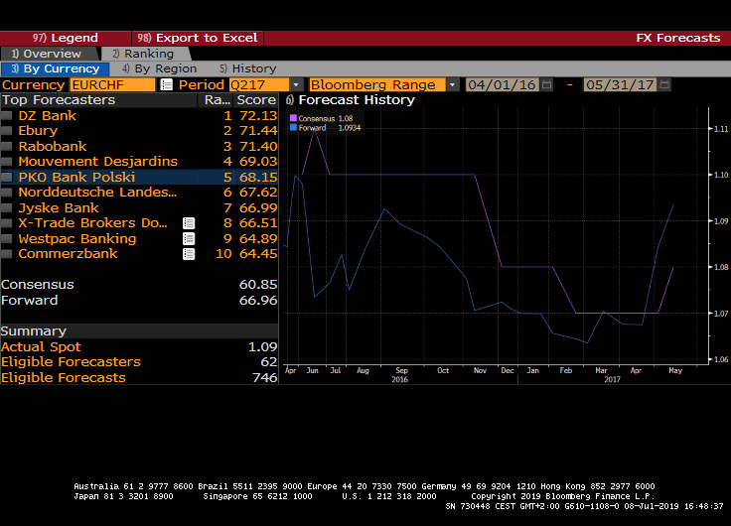This screenshot has height=526, width=731.
Task: Toggle the Ebury forecaster checkbox
Action: click(9, 131)
